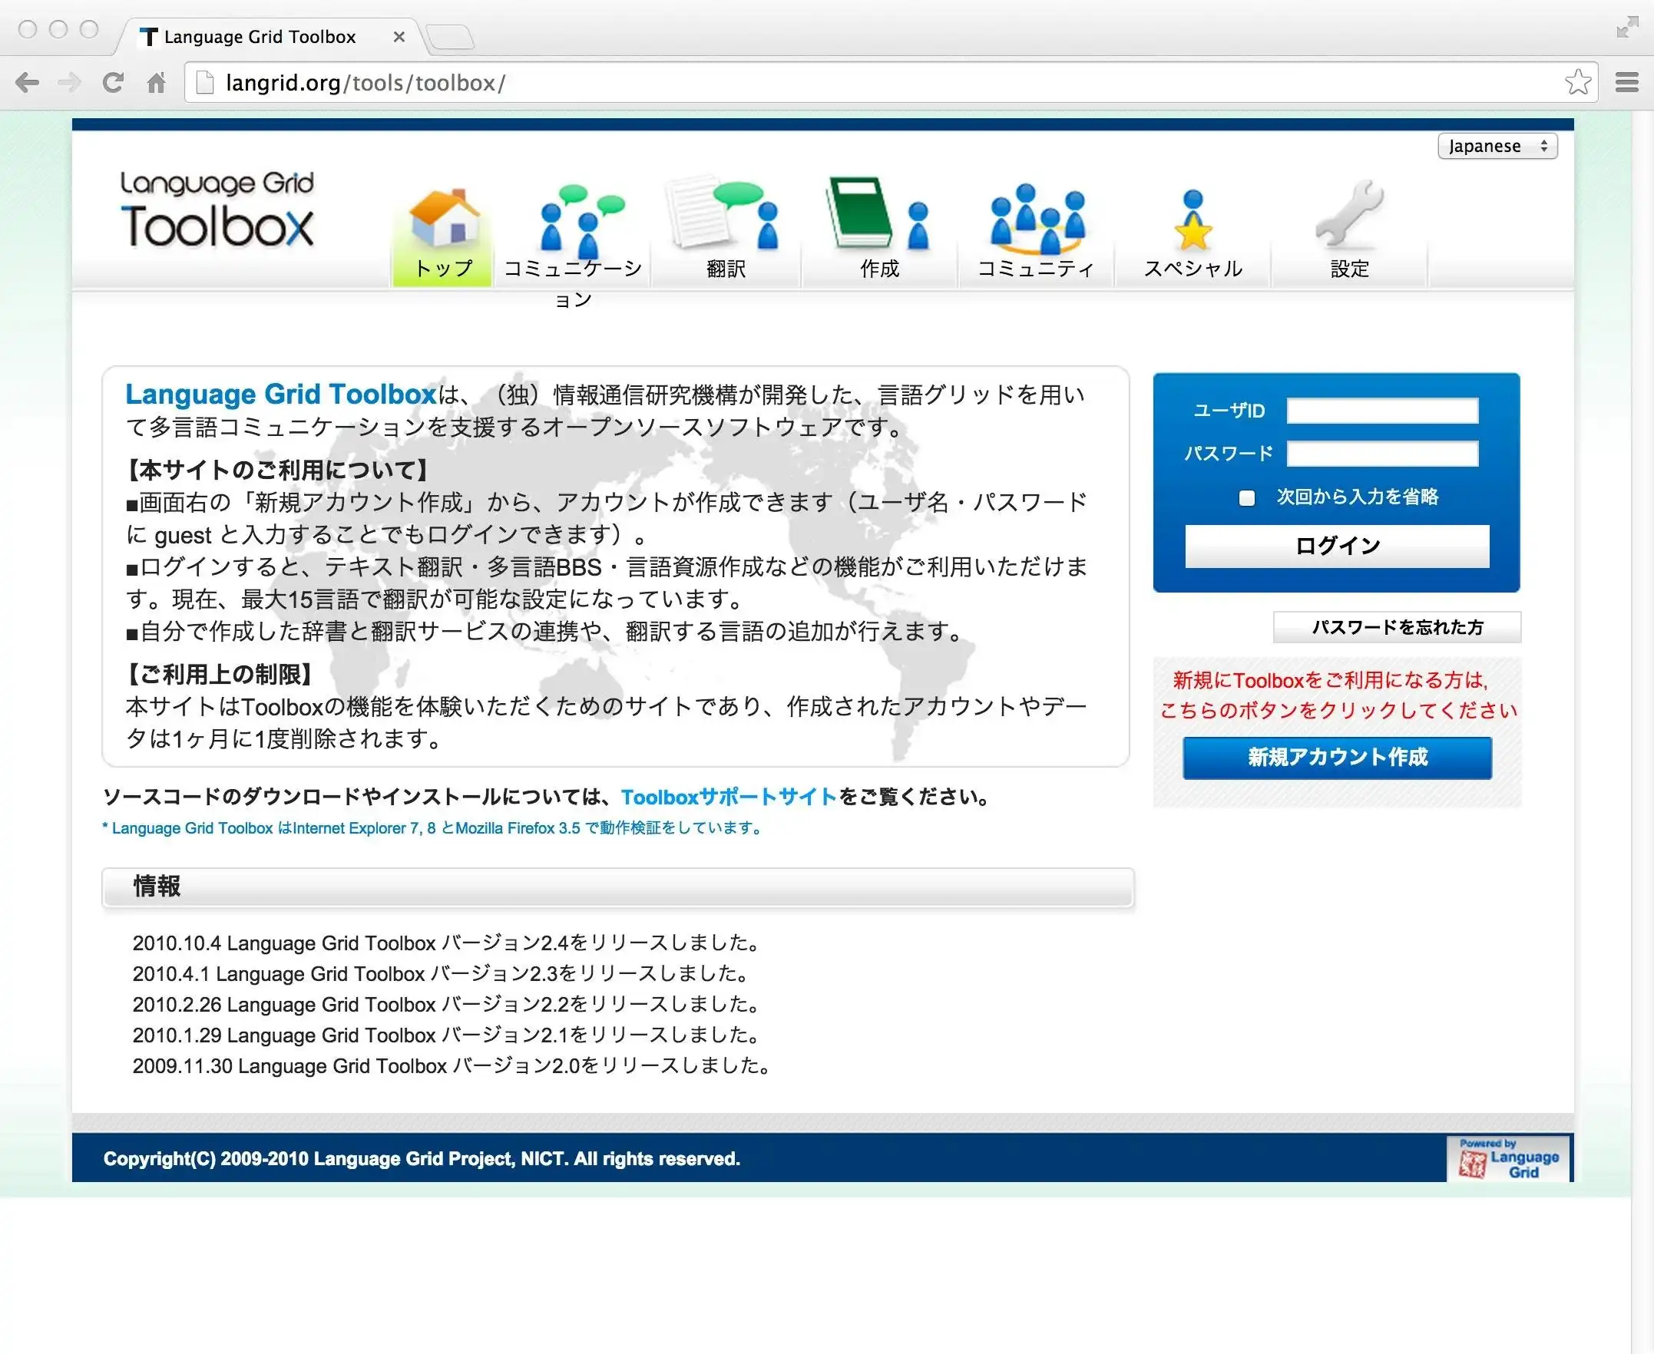The image size is (1654, 1354).
Task: Open the Toolboxサポートサイト link
Action: pos(729,797)
